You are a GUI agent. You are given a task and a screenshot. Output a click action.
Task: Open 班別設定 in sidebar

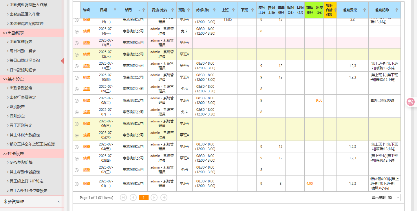(x=17, y=107)
